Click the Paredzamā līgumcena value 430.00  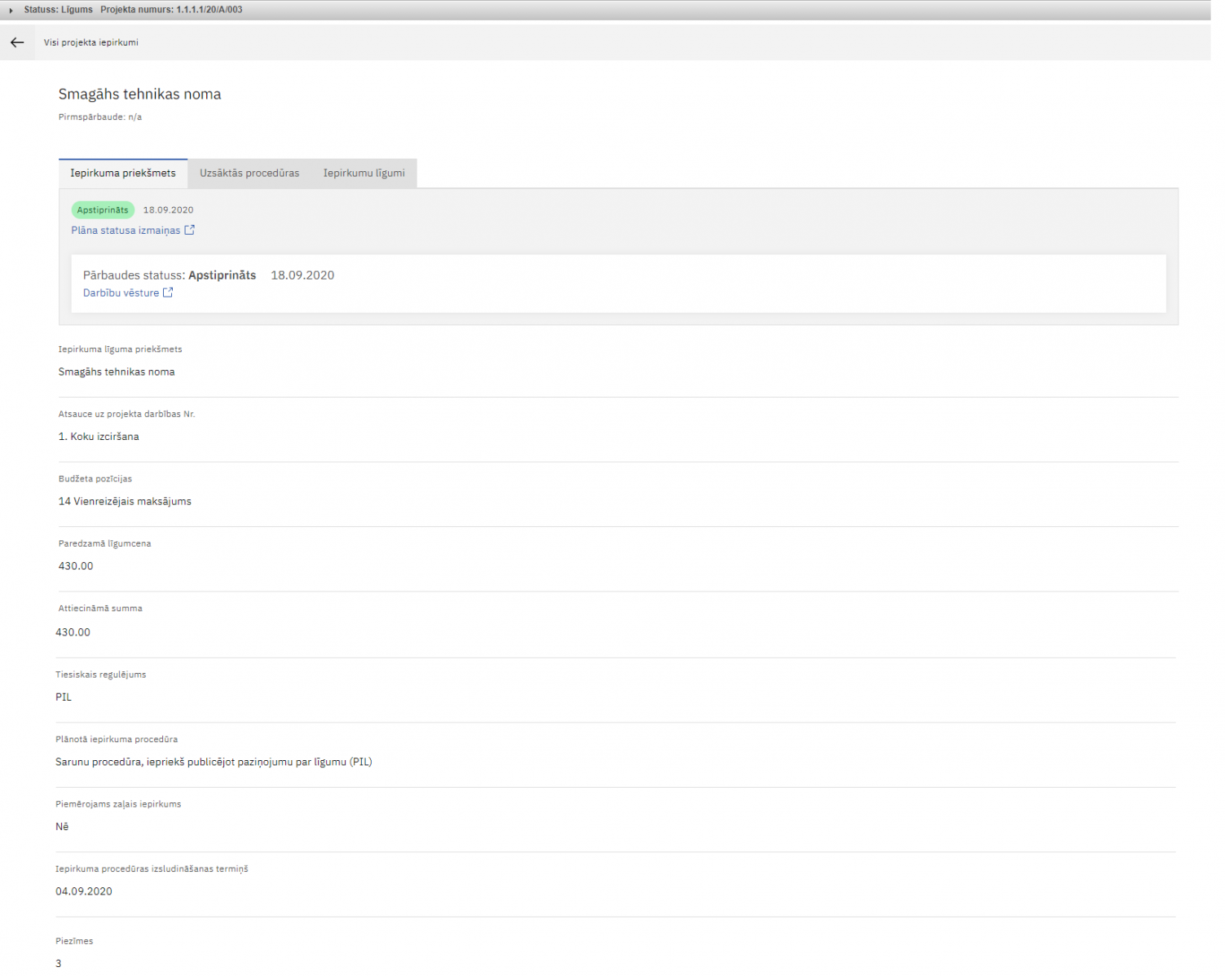coord(76,566)
